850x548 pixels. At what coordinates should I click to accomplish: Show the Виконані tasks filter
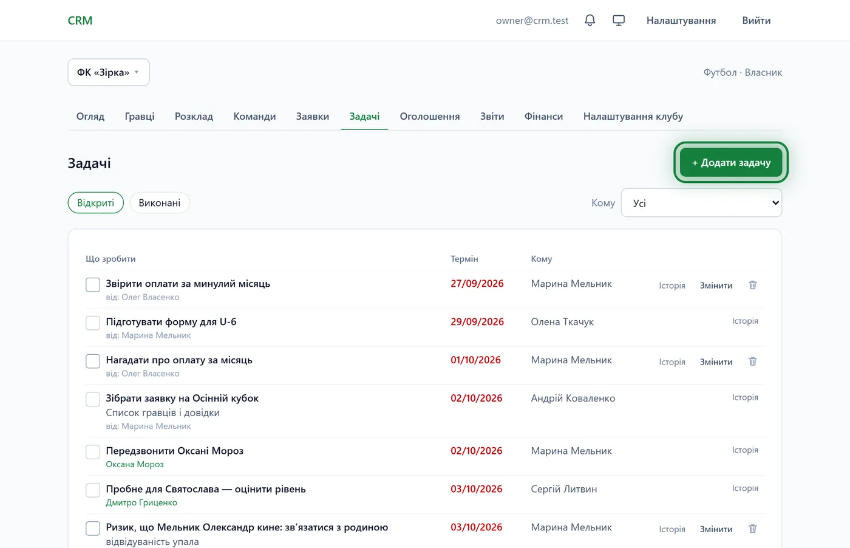[x=160, y=203]
